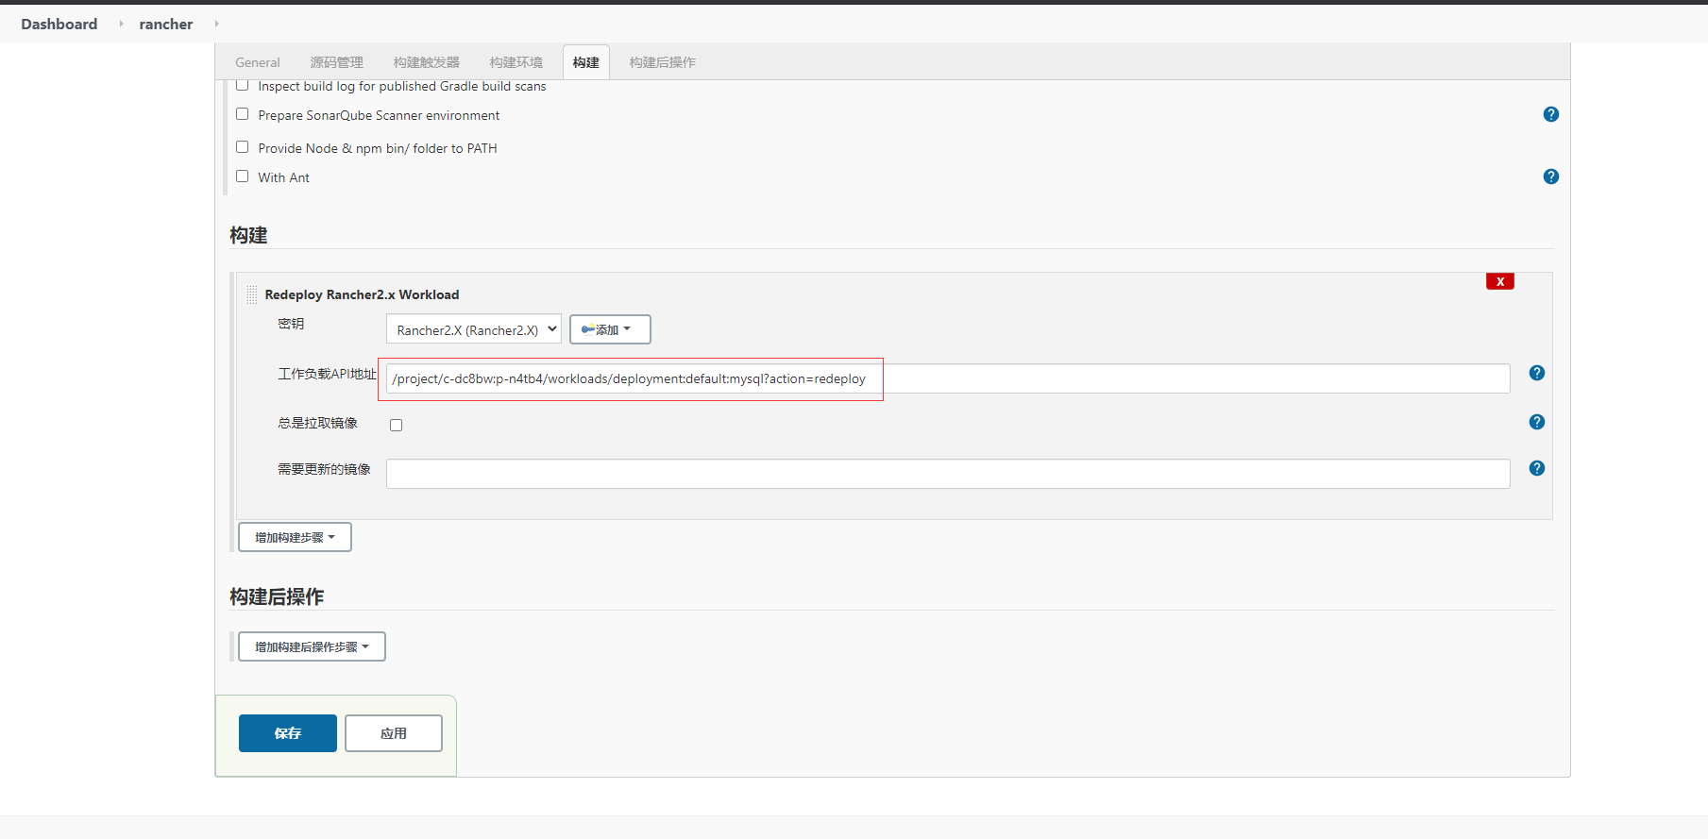Open help for Prepare SonarQube Scanner environment
This screenshot has width=1708, height=839.
pos(1550,114)
